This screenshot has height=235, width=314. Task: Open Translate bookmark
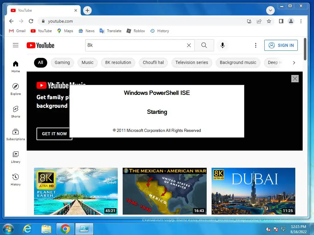coord(110,31)
